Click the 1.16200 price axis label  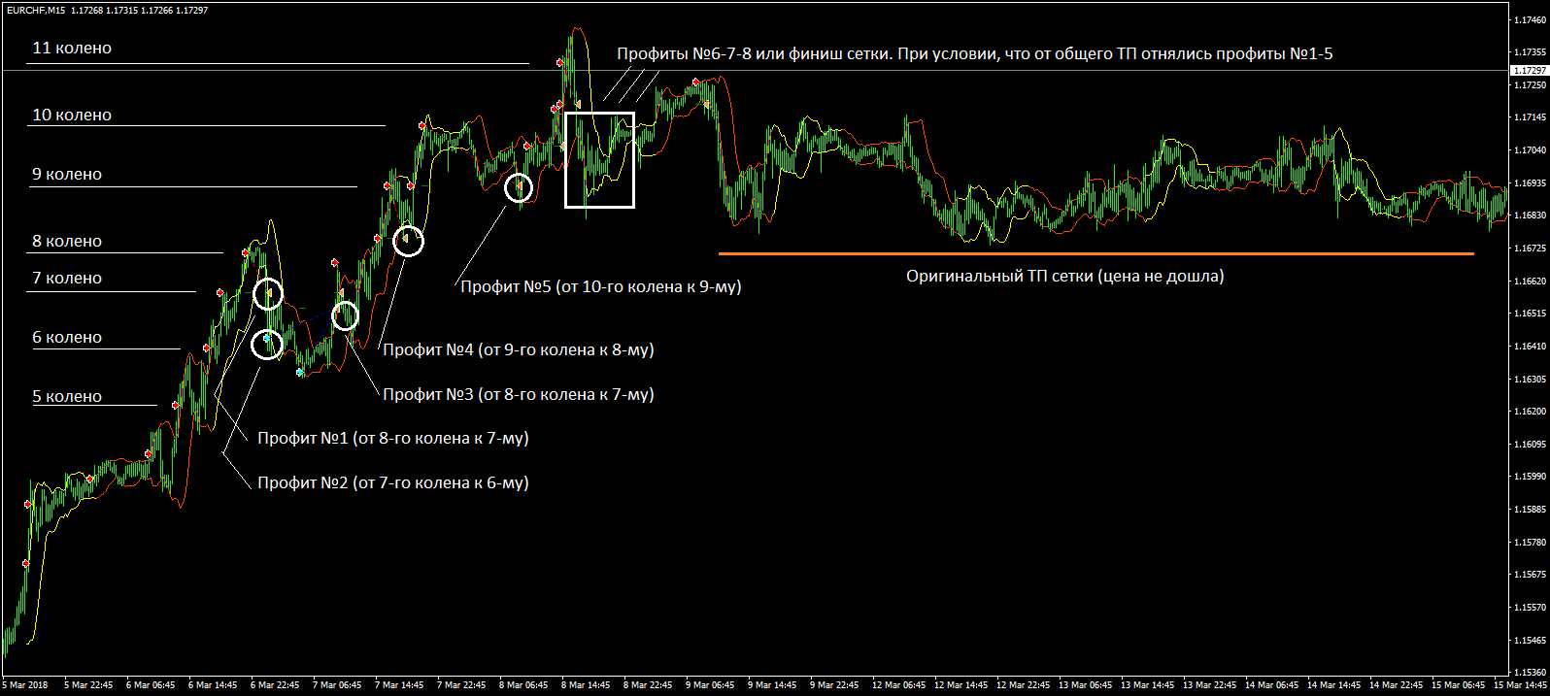point(1530,412)
